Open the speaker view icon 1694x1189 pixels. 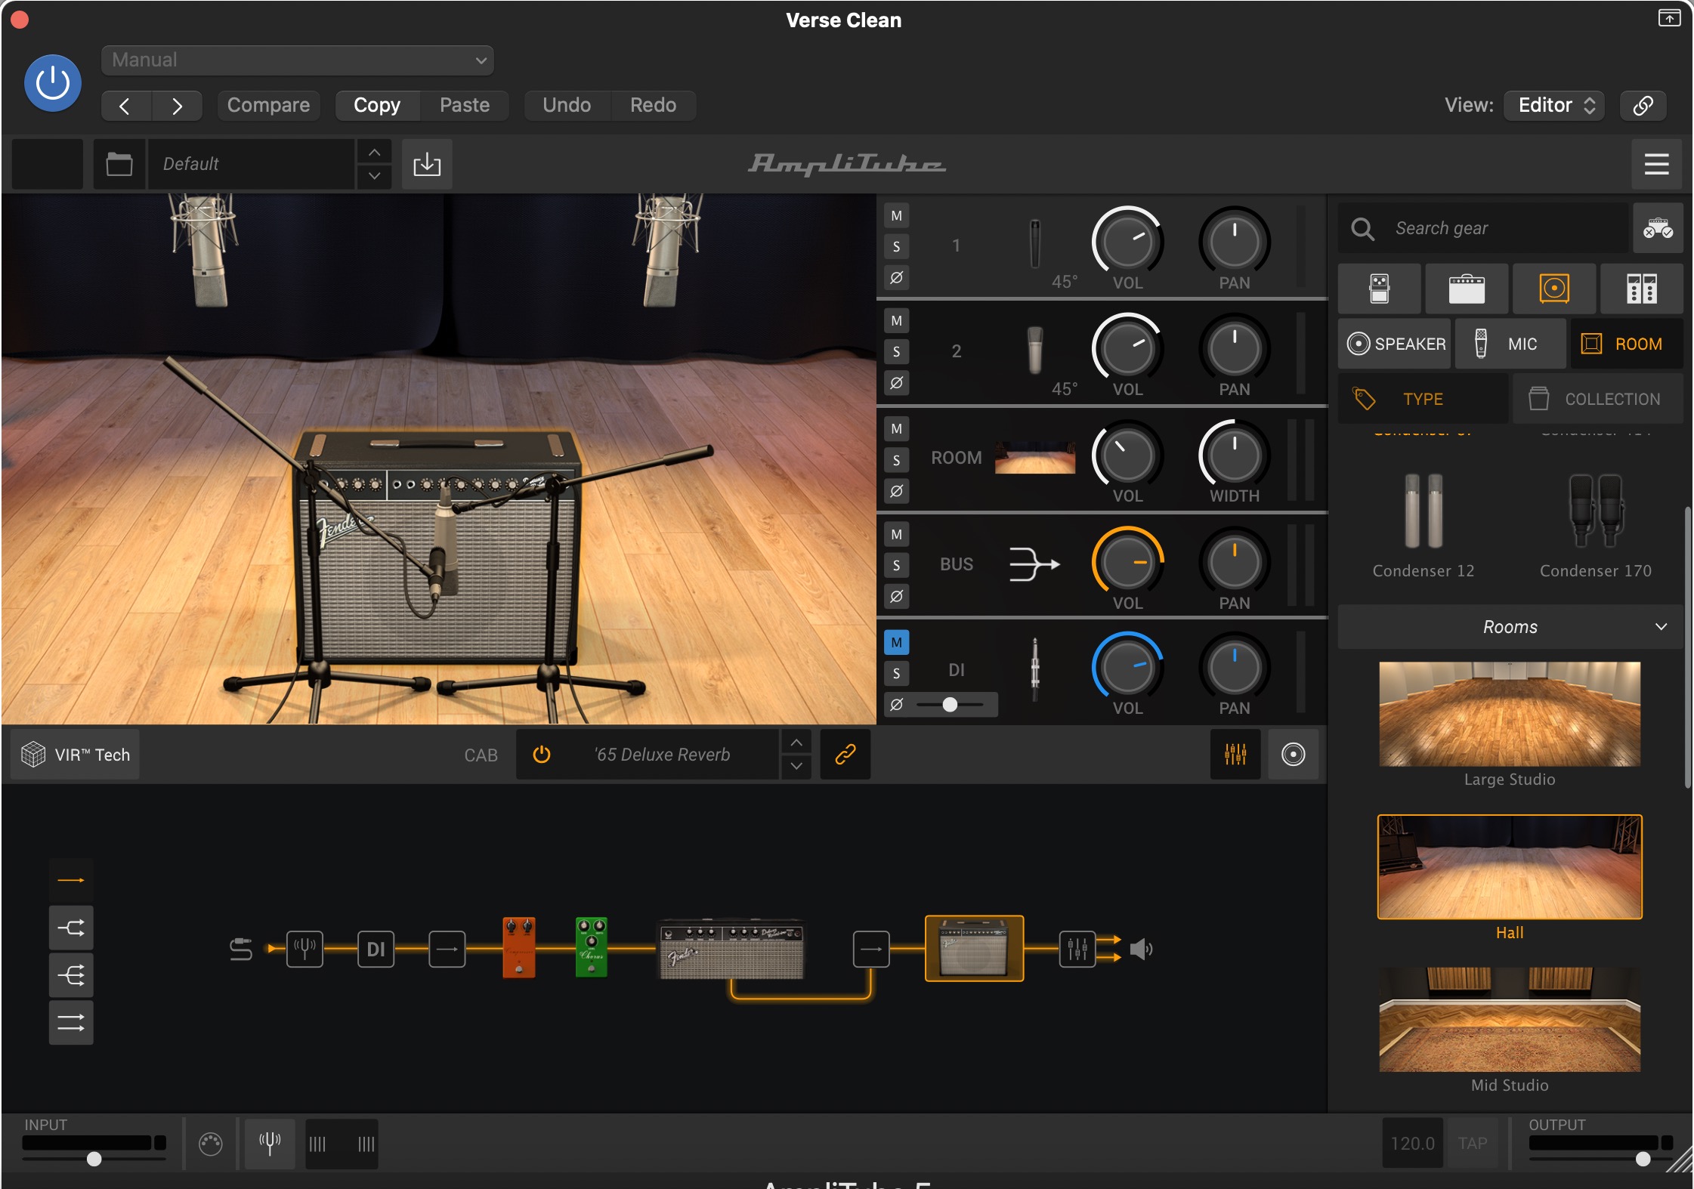coord(1293,755)
